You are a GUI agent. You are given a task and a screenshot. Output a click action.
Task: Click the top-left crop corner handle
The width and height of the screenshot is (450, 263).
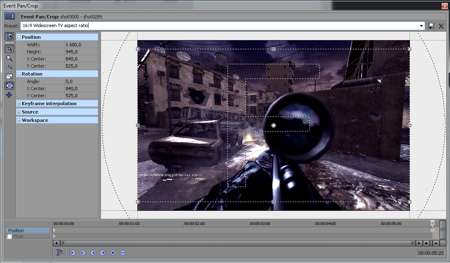point(137,49)
